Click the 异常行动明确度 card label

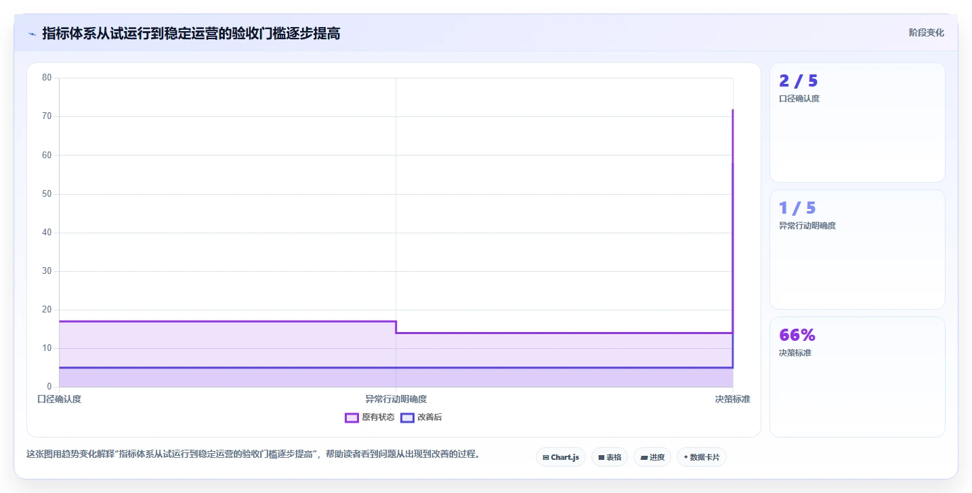point(807,226)
